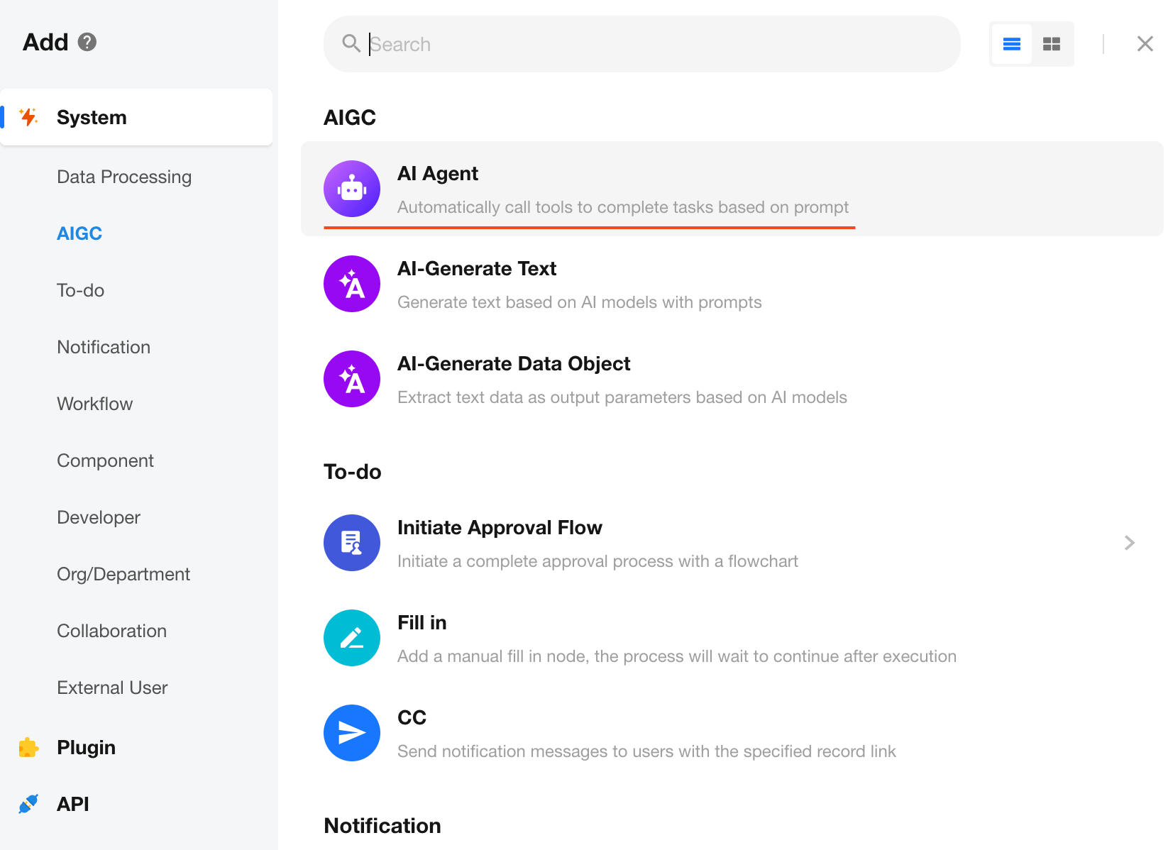Switch to grid view layout
The height and width of the screenshot is (850, 1168).
(1051, 44)
